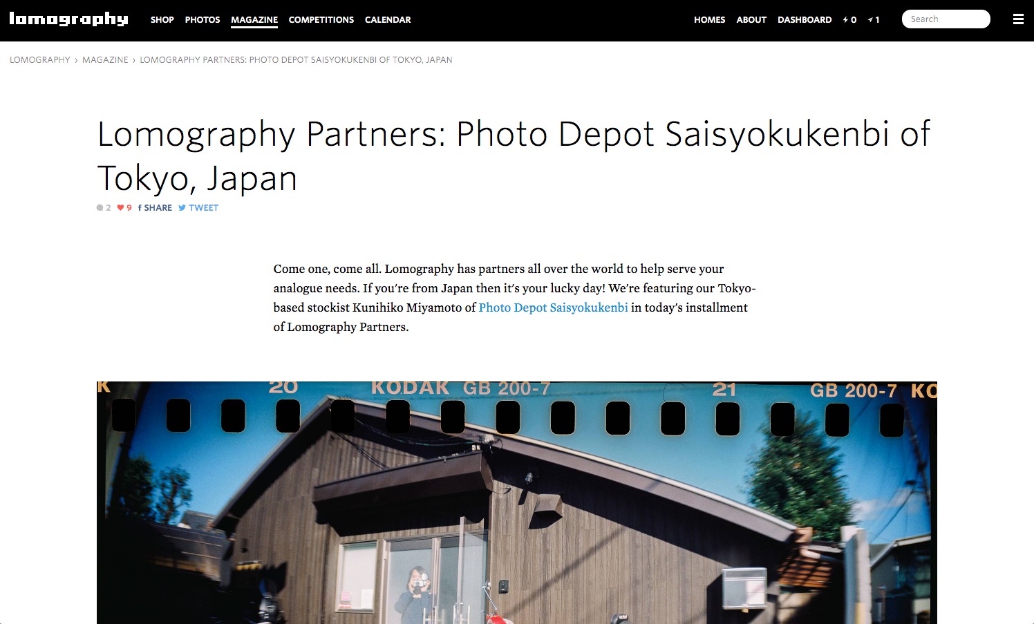Share article on Facebook
1034x624 pixels.
click(x=155, y=207)
